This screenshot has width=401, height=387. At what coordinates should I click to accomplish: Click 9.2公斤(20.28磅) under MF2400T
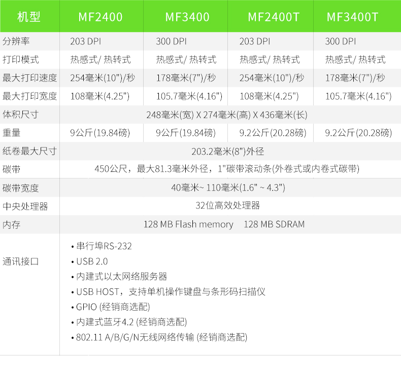273,133
